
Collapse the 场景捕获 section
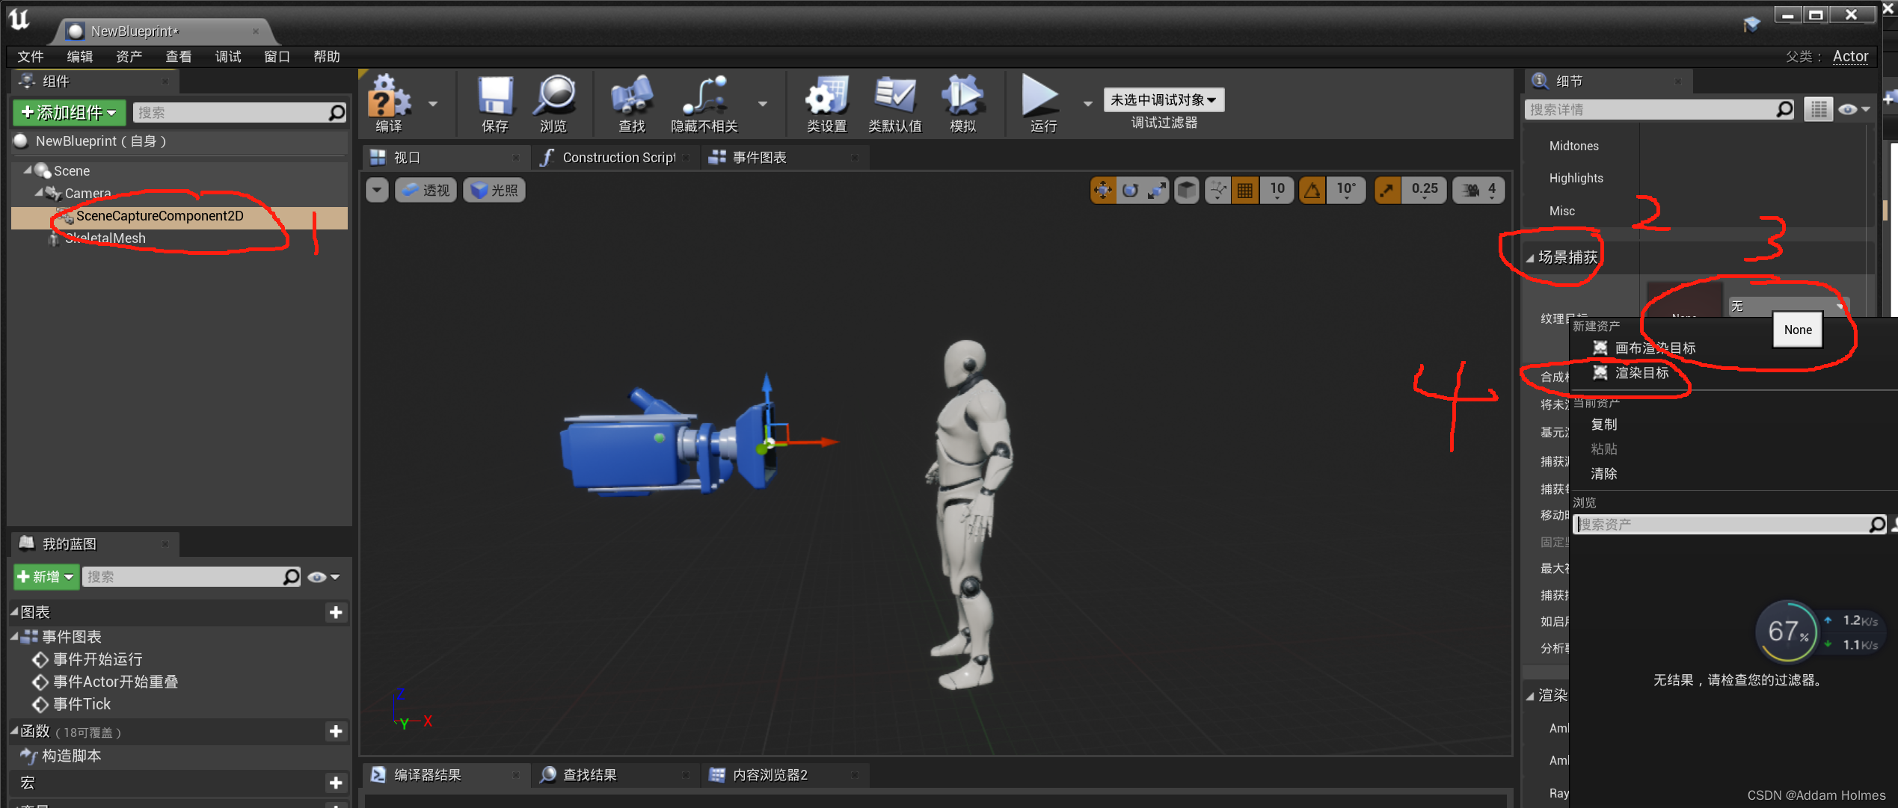[x=1530, y=258]
